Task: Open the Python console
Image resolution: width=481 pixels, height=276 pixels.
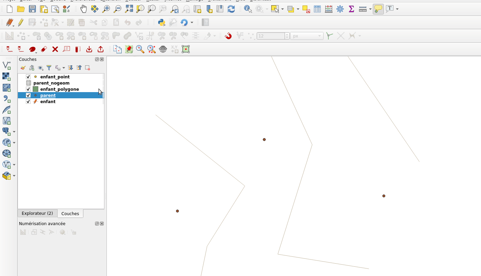Action: 162,23
